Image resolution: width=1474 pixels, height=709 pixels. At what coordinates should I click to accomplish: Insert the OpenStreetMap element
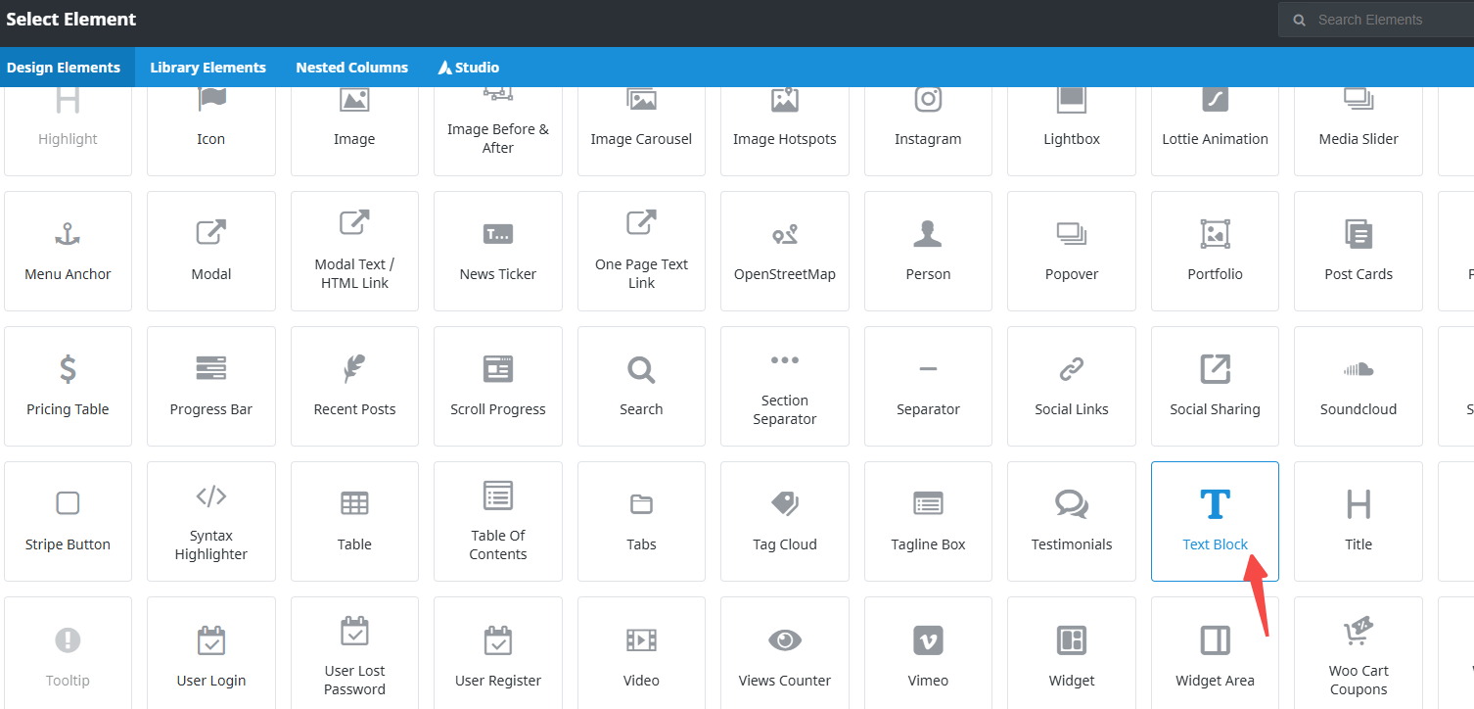pos(784,251)
